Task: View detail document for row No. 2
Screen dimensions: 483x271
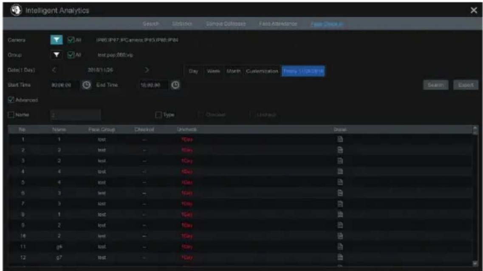Action: coord(340,150)
